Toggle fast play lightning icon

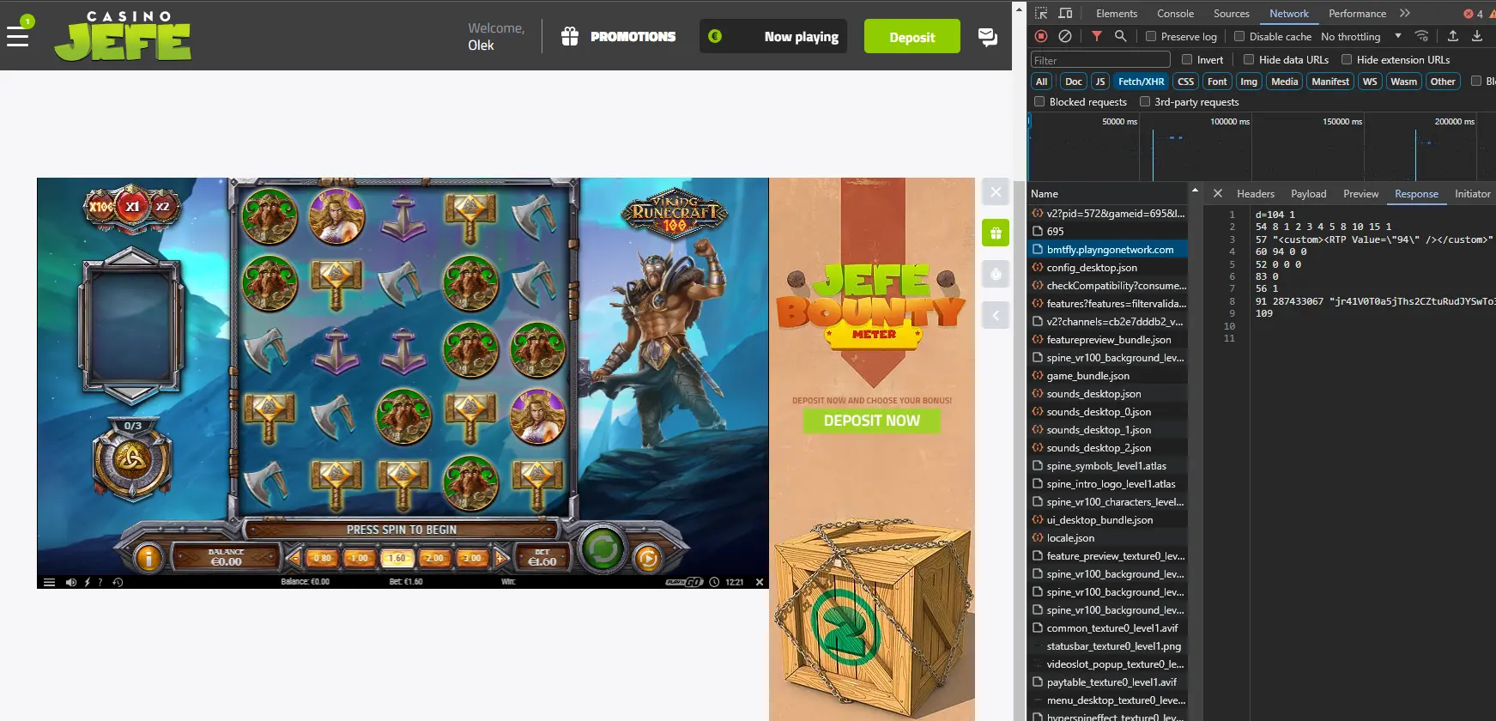(87, 582)
